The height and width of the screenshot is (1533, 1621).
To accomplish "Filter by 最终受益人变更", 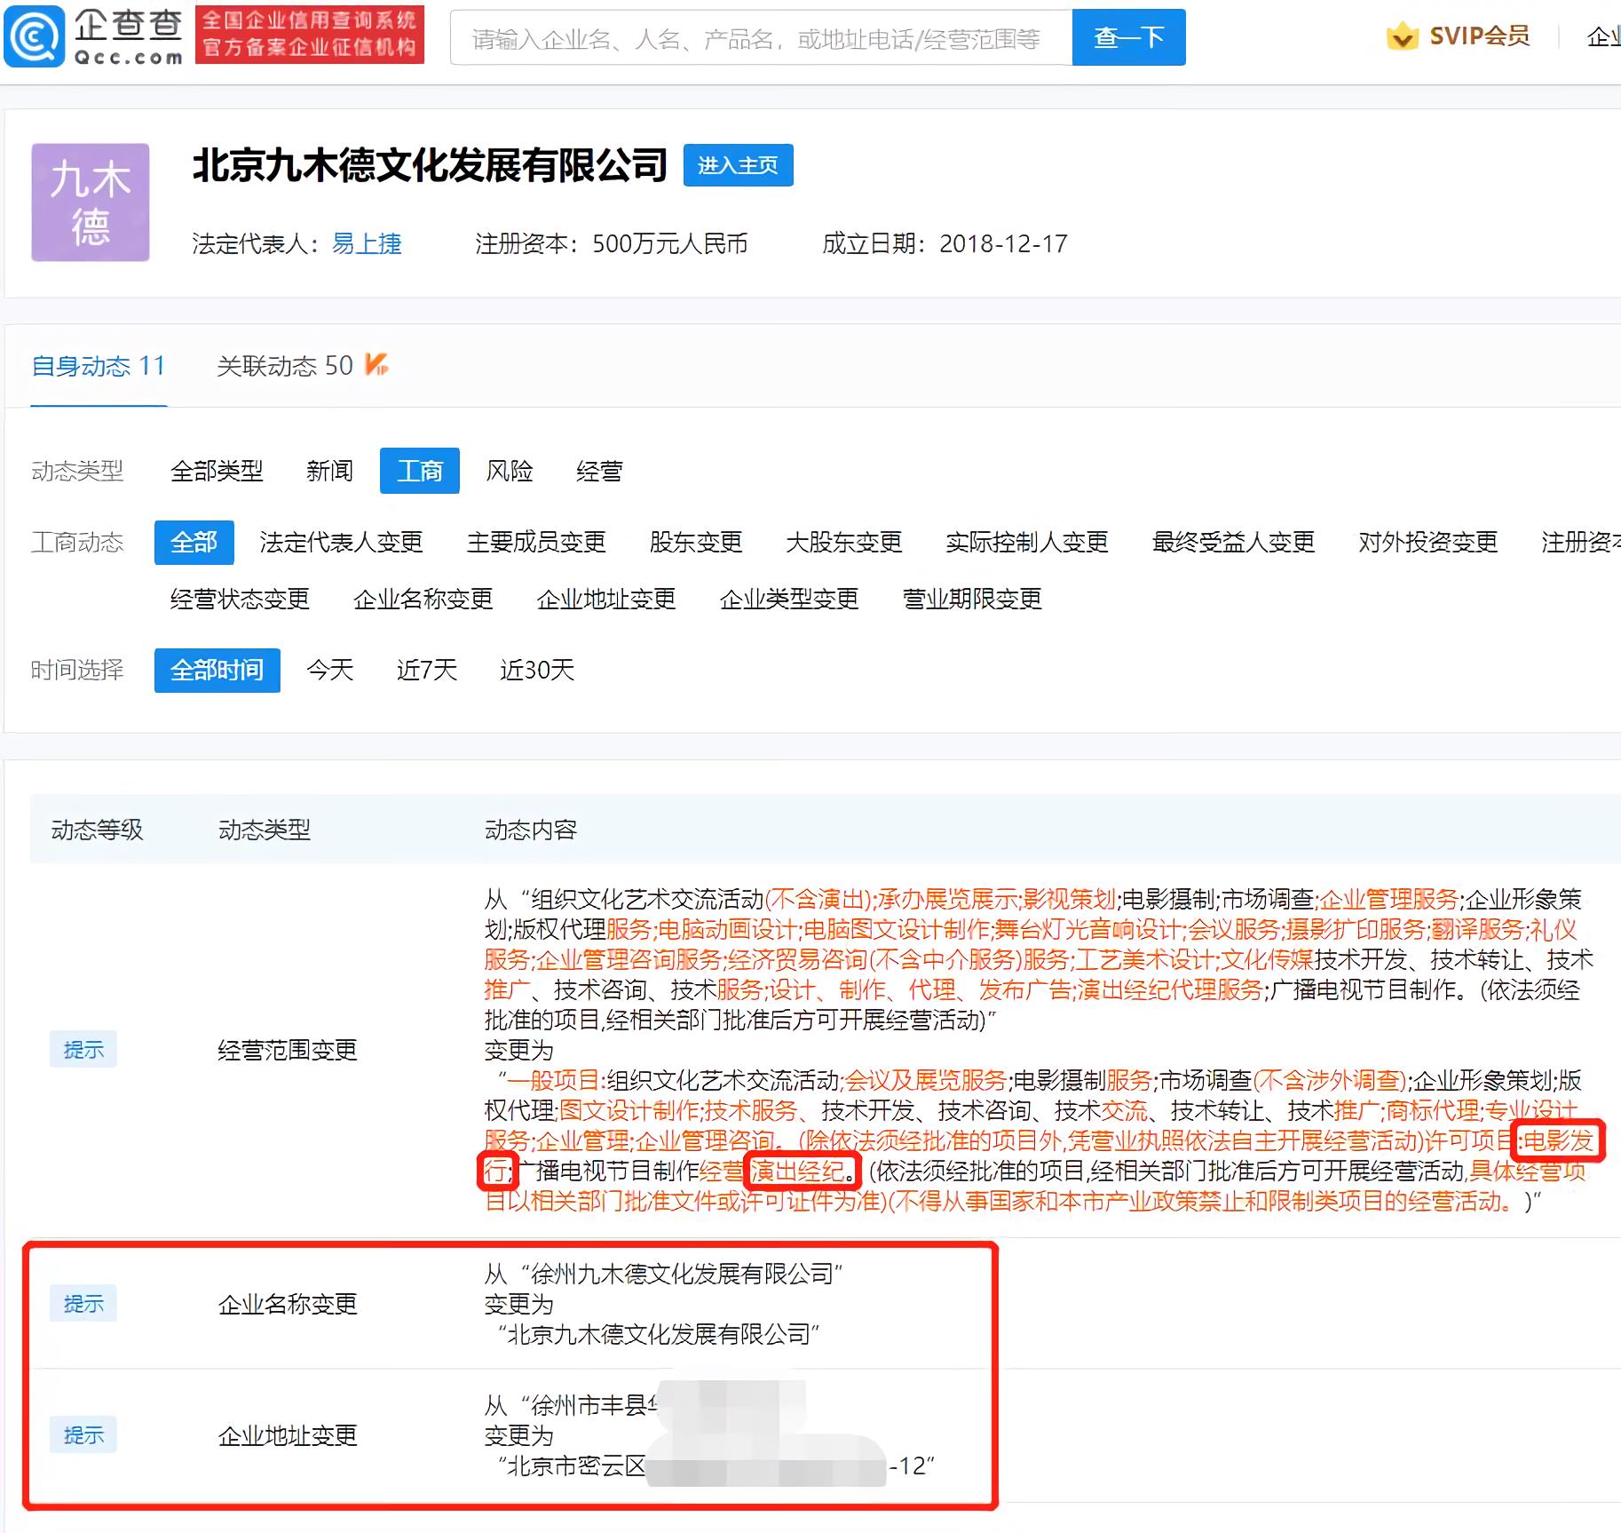I will pos(1233,543).
